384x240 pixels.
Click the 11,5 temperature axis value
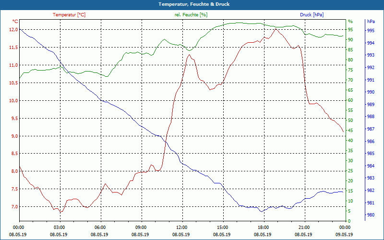tap(13, 47)
